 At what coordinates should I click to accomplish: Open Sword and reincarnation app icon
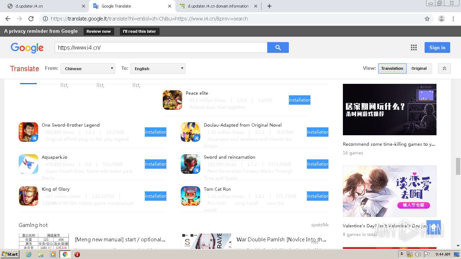pyautogui.click(x=191, y=164)
